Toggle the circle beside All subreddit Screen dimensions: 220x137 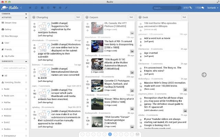[x=26, y=76]
